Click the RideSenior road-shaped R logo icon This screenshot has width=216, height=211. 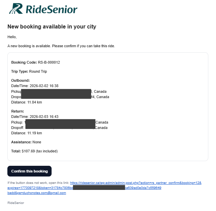pyautogui.click(x=16, y=8)
